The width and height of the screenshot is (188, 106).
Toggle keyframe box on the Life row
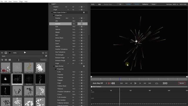pos(82,21)
